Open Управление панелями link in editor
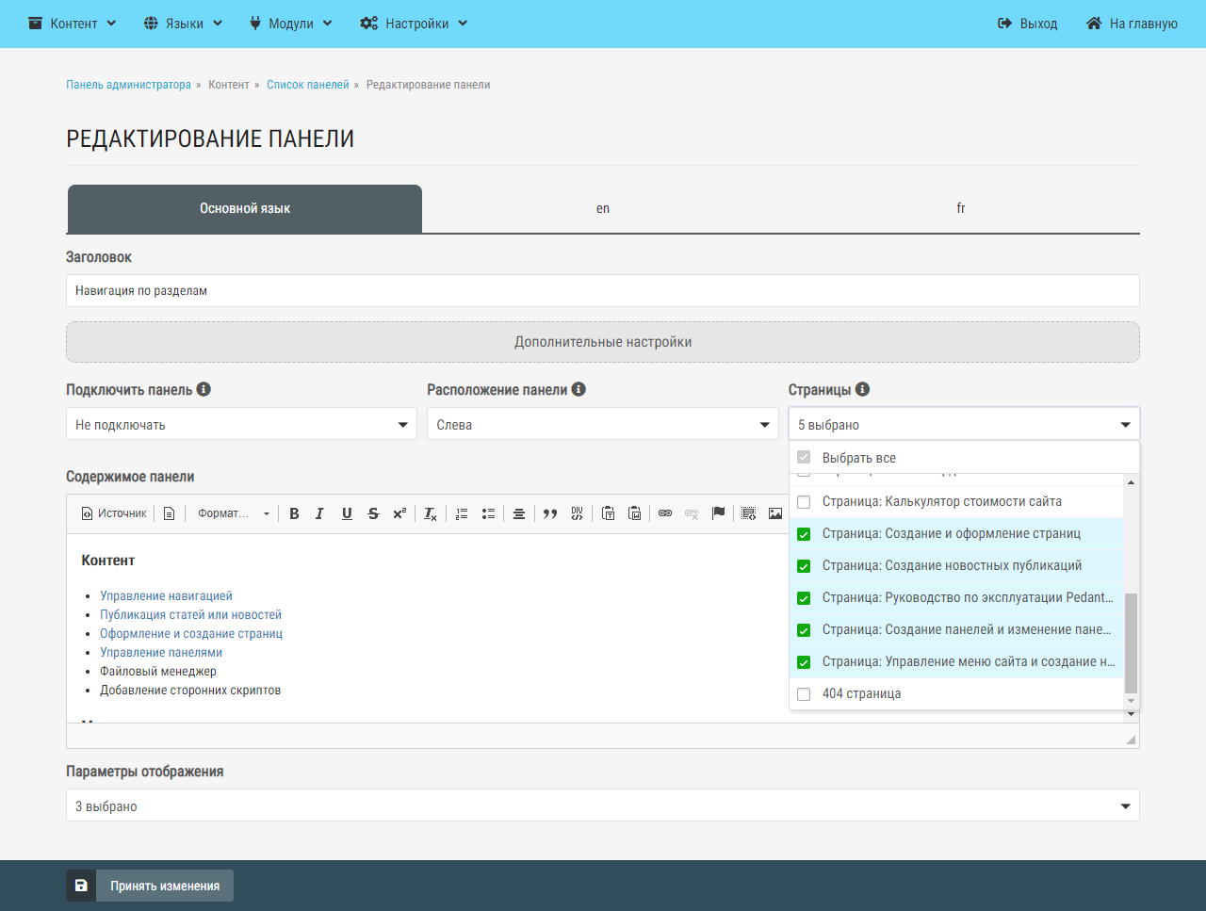The height and width of the screenshot is (911, 1206). click(x=161, y=652)
